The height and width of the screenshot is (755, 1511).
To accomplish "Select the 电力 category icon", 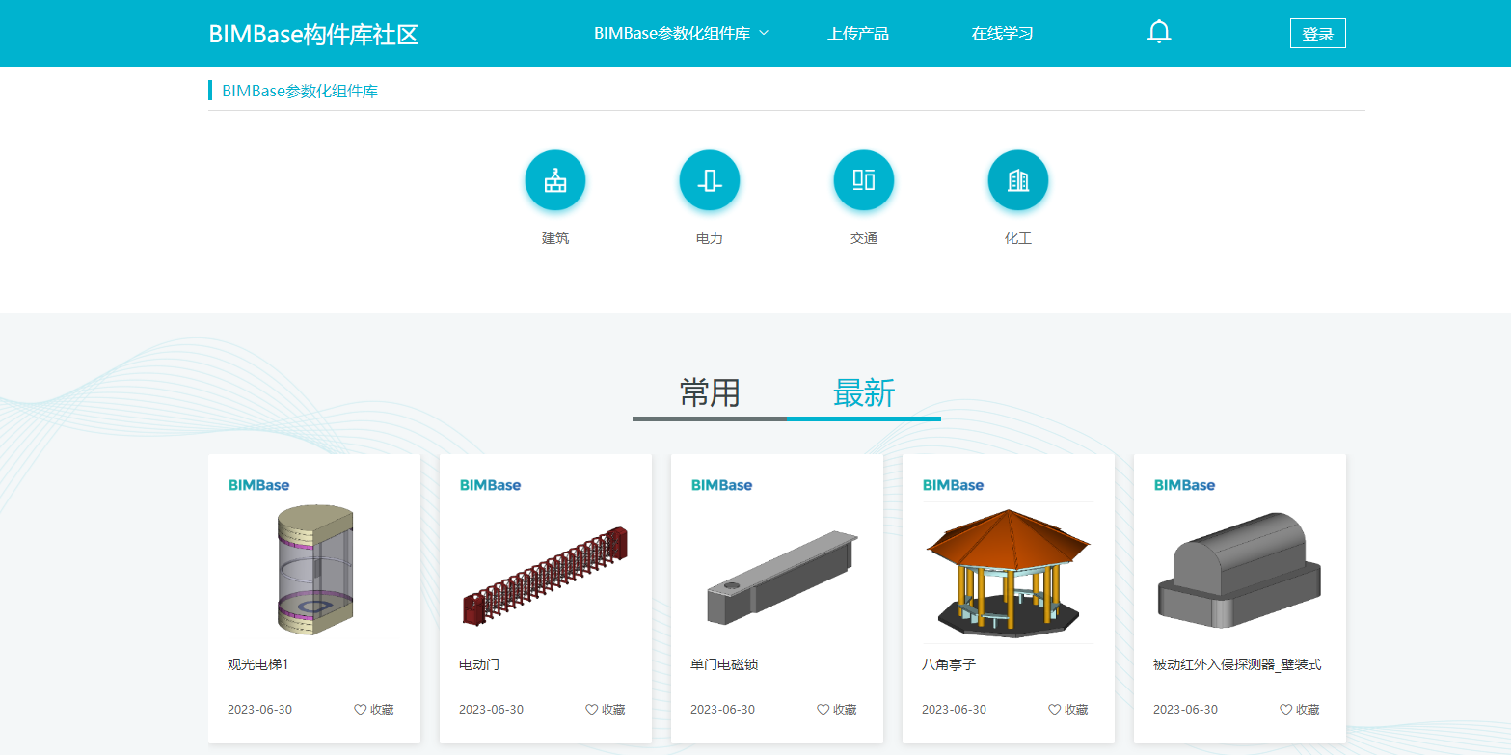I will pos(710,180).
